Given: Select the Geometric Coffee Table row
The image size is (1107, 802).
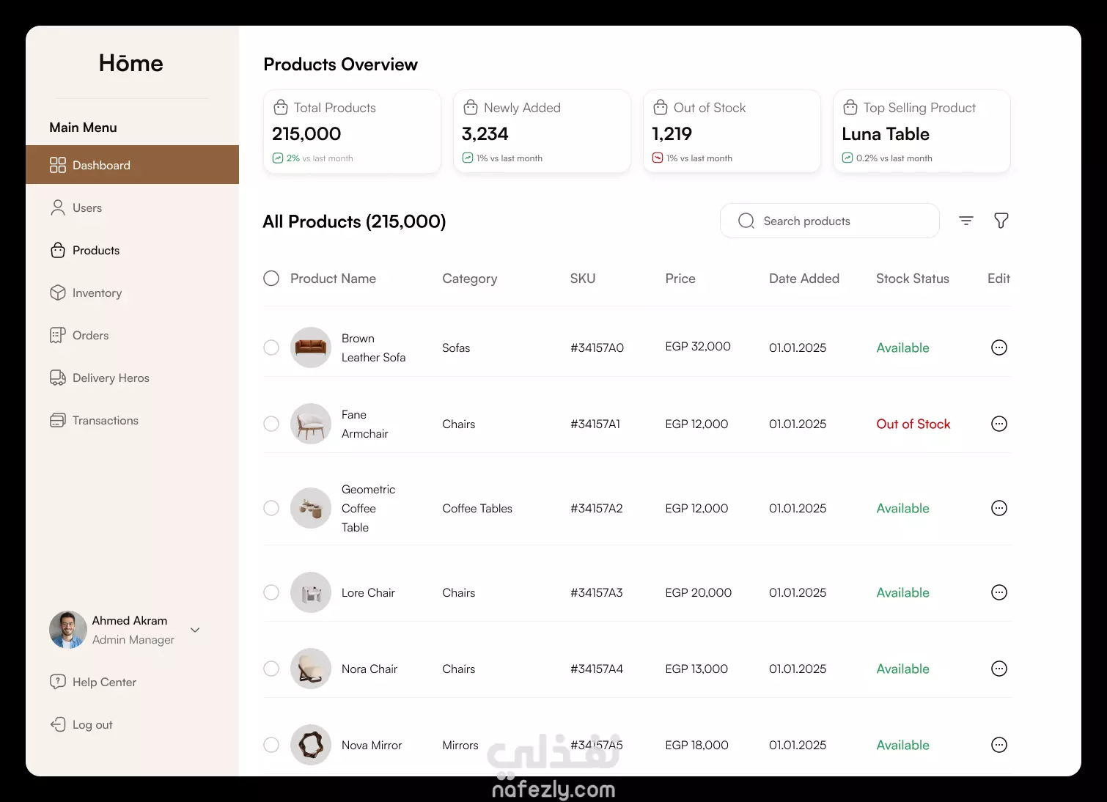Looking at the screenshot, I should [271, 508].
